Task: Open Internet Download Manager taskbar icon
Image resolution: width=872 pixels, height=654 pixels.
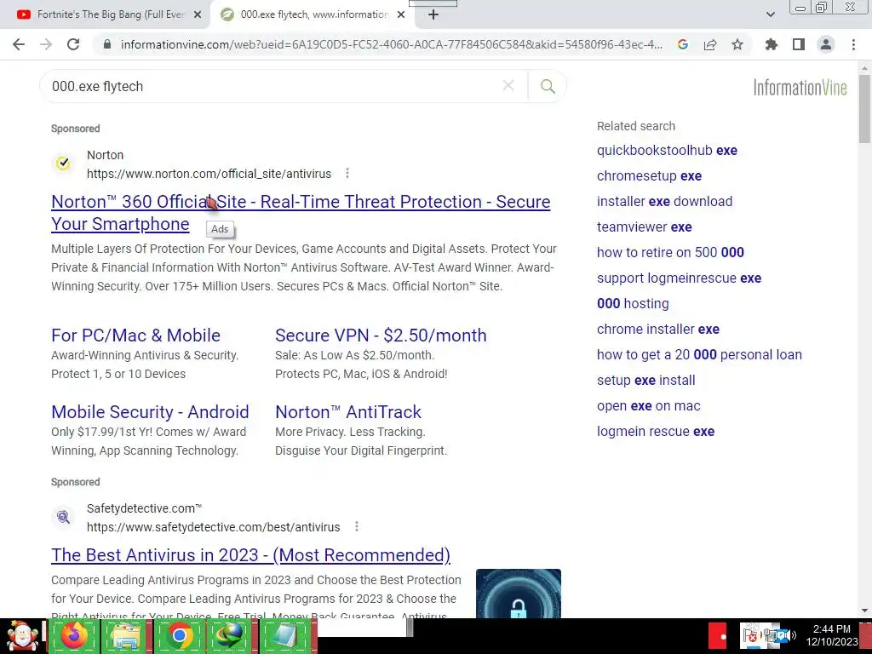Action: coord(230,636)
